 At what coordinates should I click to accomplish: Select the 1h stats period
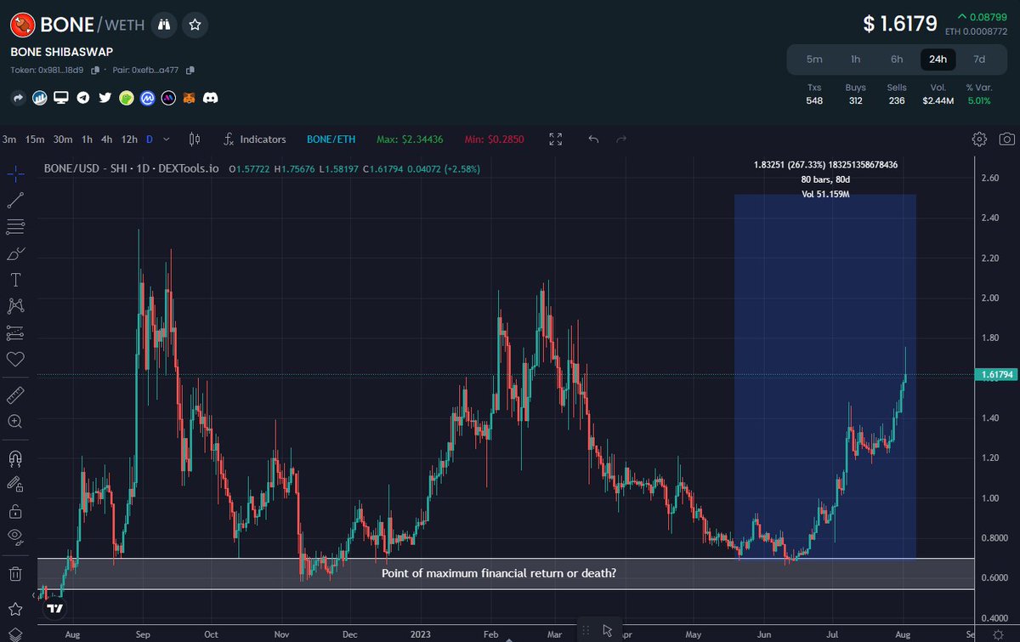[856, 59]
